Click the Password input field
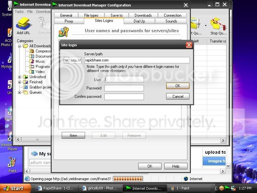The width and height of the screenshot is (257, 193). (x=124, y=88)
